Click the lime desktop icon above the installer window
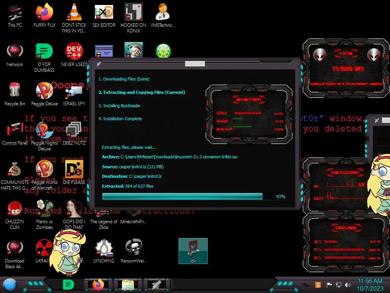 coord(163,50)
